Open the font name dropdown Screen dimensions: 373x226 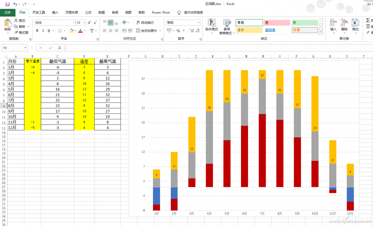(x=74, y=23)
